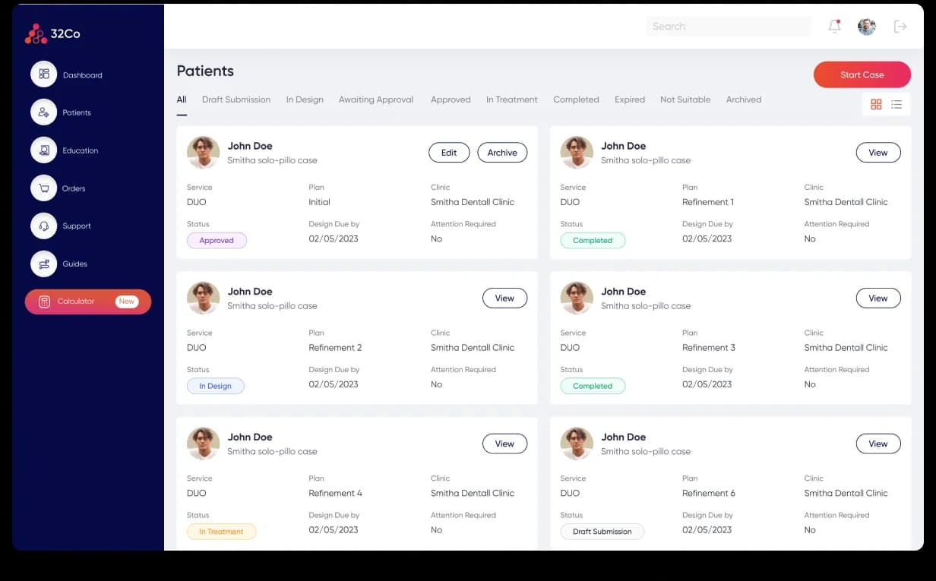This screenshot has width=936, height=581.
Task: Open the Patients sidebar icon
Action: click(x=44, y=112)
